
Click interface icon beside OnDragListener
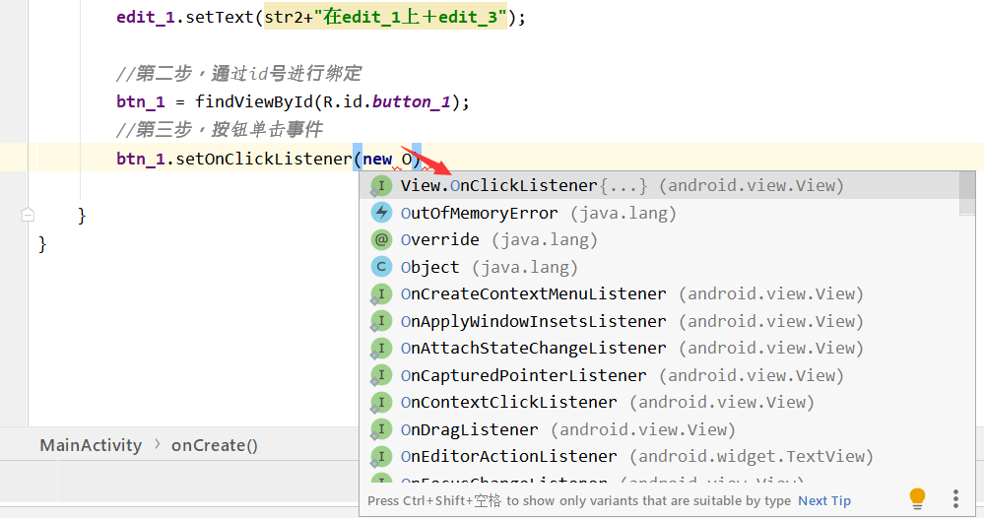[381, 429]
